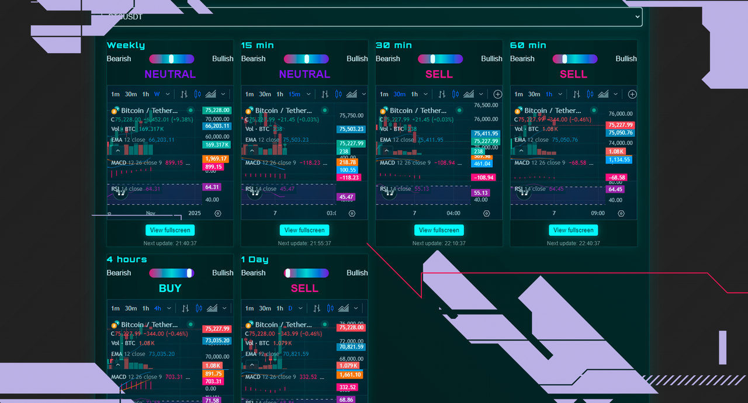Expand interval dropdown in 60 min widget

coord(560,94)
